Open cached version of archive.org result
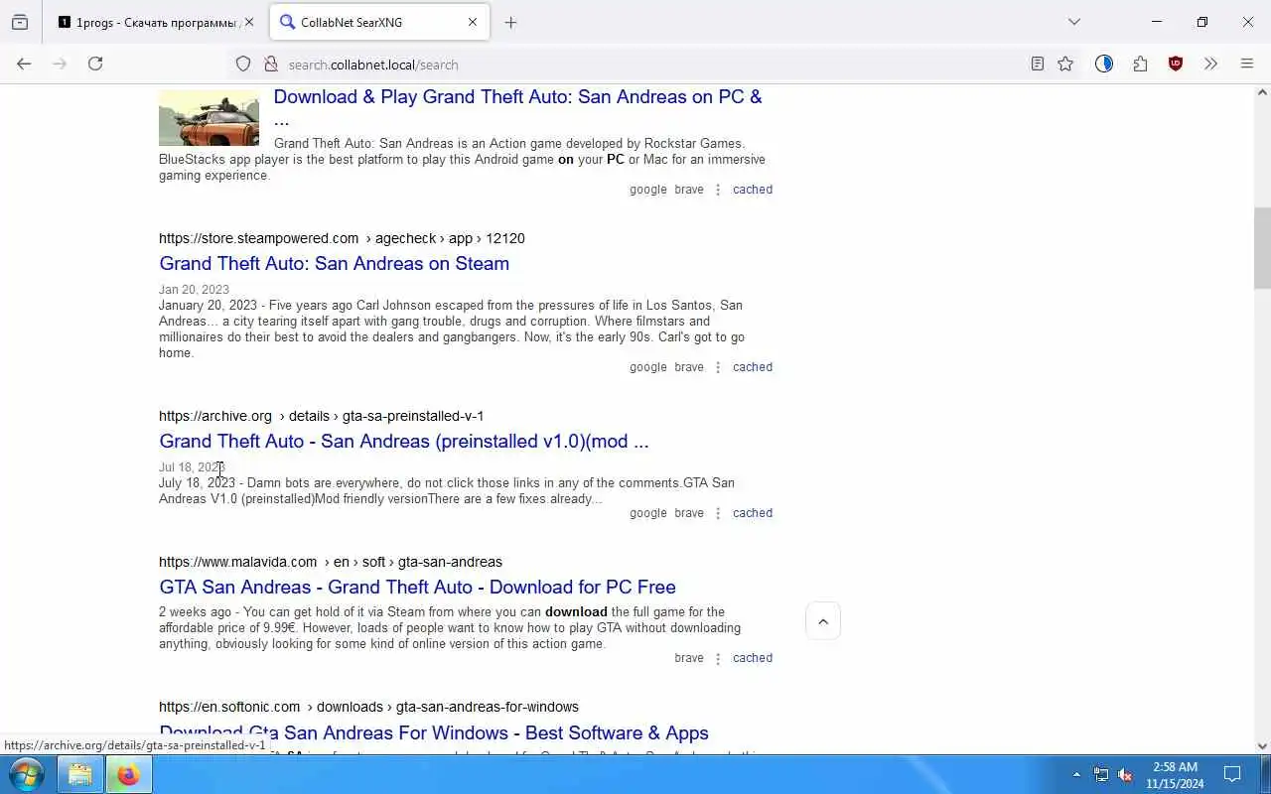1271x794 pixels. coord(752,512)
